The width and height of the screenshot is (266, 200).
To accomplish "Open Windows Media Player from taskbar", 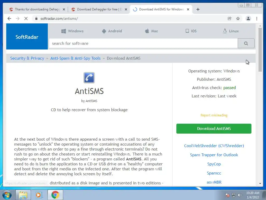I will pyautogui.click(x=39, y=195).
